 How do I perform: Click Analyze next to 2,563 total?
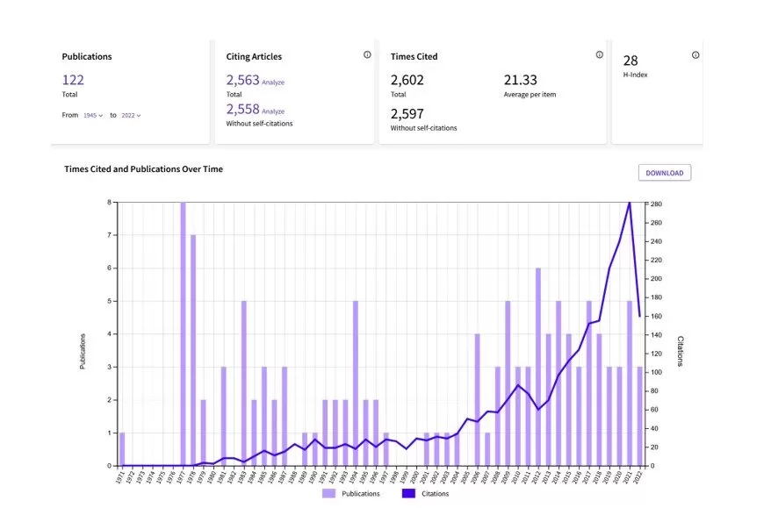[273, 82]
